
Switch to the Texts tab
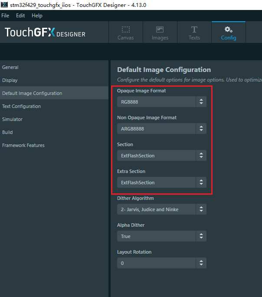click(x=194, y=33)
